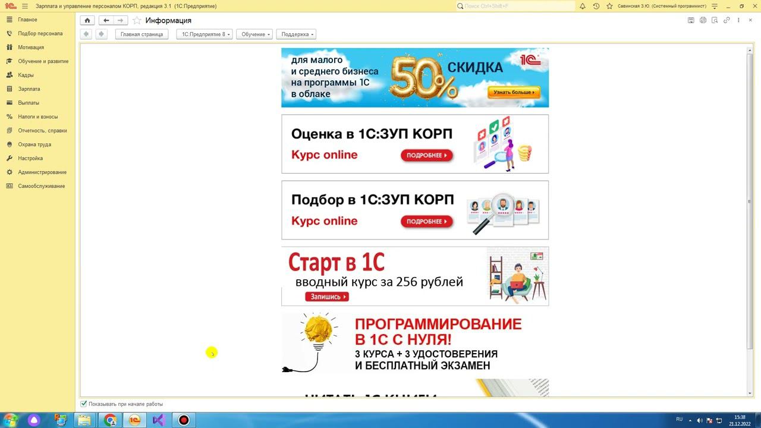Screen dimensions: 761x428
Task: Expand the 1С:Предприятие 8 dropdown
Action: pyautogui.click(x=205, y=34)
